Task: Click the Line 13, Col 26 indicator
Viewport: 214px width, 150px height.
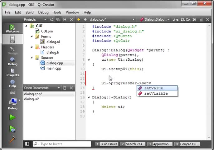Action: pyautogui.click(x=184, y=20)
